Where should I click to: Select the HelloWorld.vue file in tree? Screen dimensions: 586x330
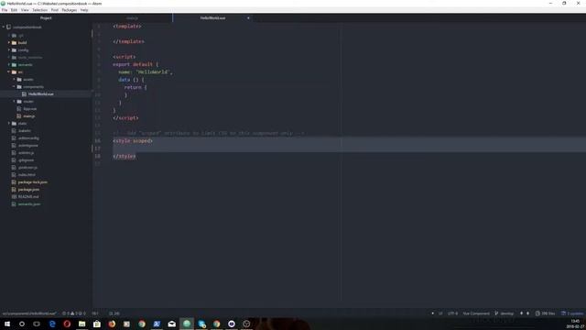41,93
